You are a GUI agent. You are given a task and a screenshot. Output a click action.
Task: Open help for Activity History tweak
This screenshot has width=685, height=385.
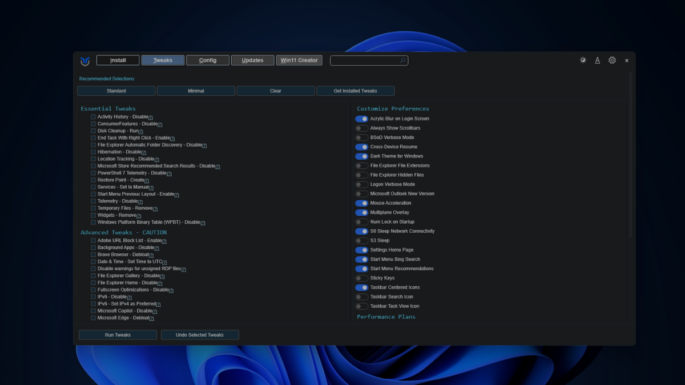(x=151, y=117)
